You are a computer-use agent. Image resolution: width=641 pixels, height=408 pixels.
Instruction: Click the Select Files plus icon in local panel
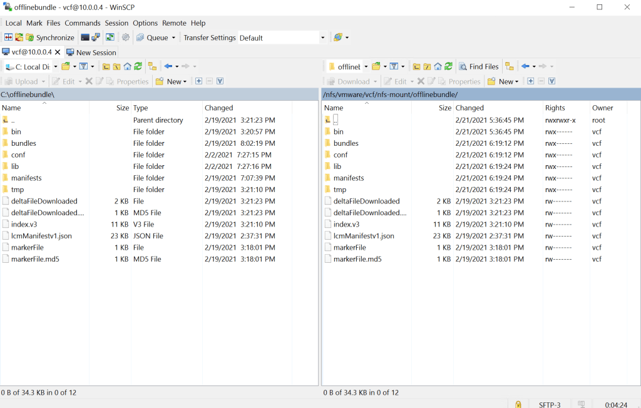[198, 81]
